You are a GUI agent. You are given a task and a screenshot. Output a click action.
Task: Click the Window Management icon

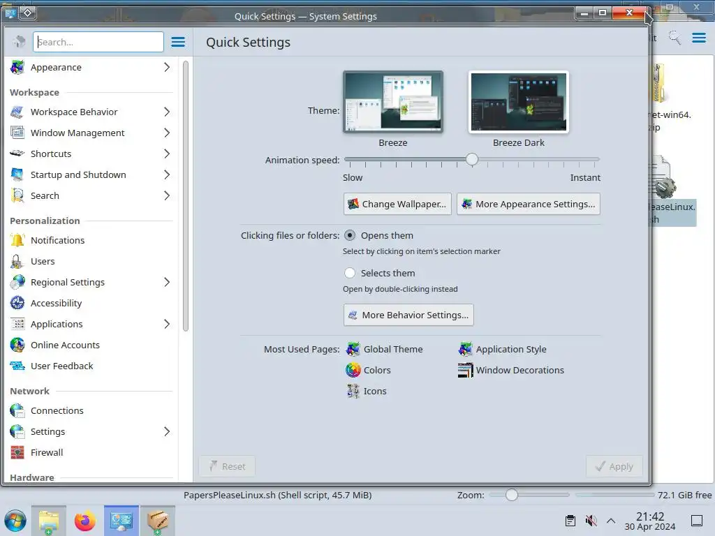(17, 133)
